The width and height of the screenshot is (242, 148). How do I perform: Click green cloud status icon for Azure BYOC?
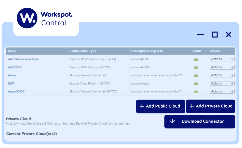(x=196, y=92)
